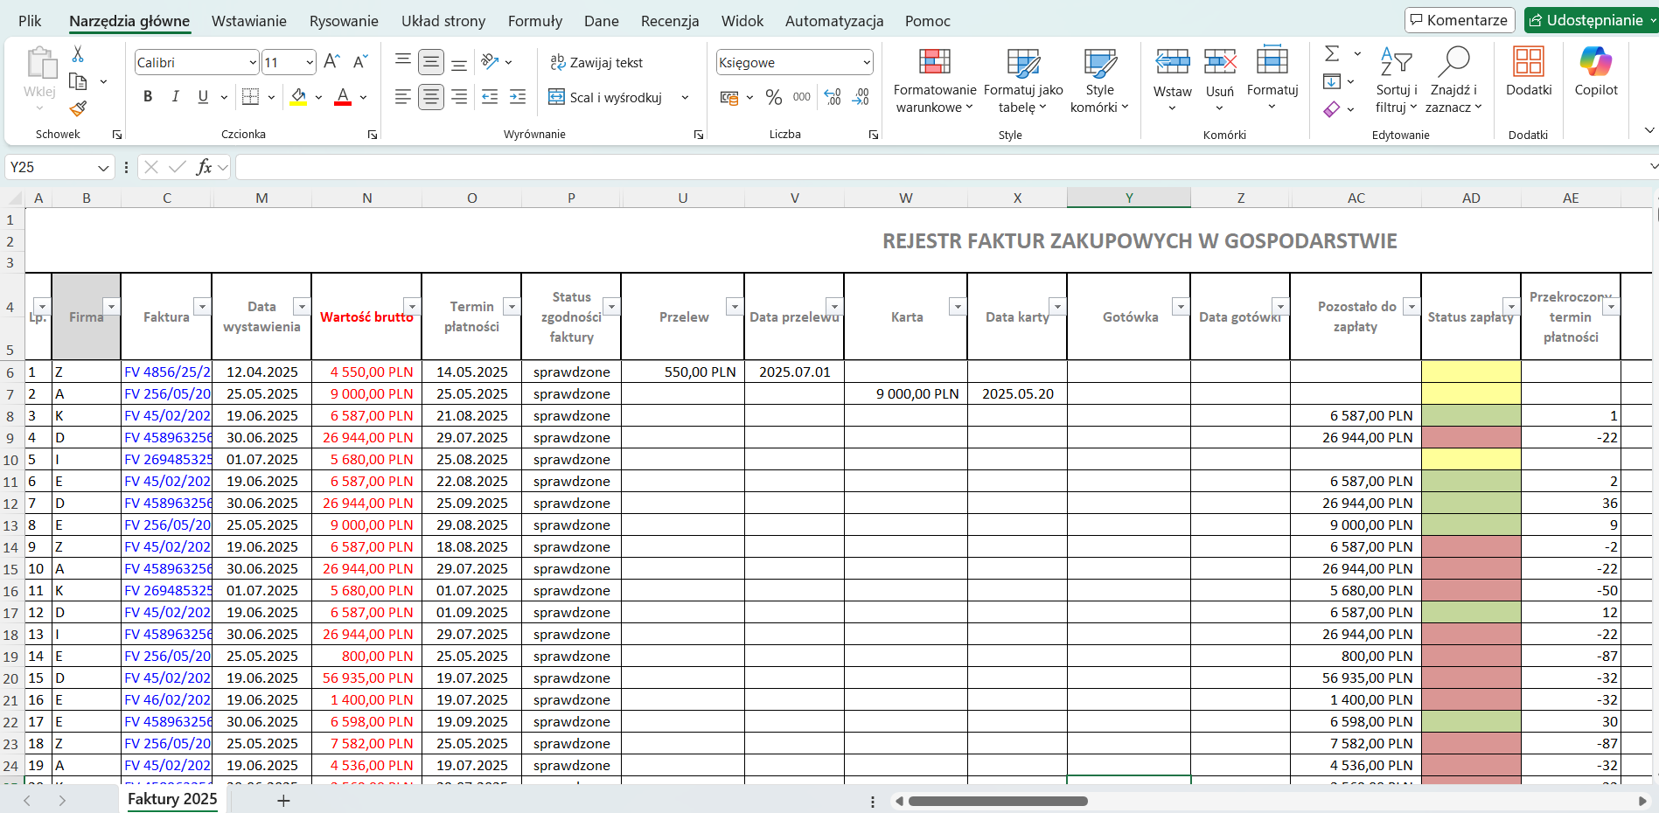The width and height of the screenshot is (1659, 813).
Task: Open the Calibri font name dropdown
Action: click(x=253, y=62)
